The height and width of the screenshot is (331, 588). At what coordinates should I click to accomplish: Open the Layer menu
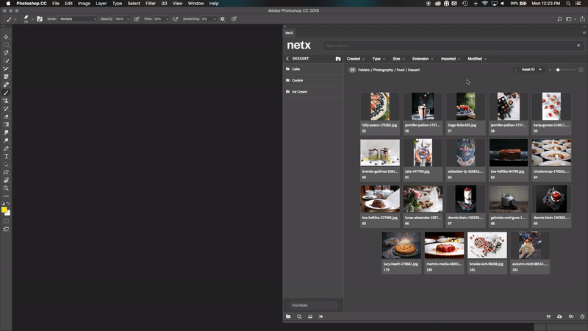pyautogui.click(x=101, y=4)
